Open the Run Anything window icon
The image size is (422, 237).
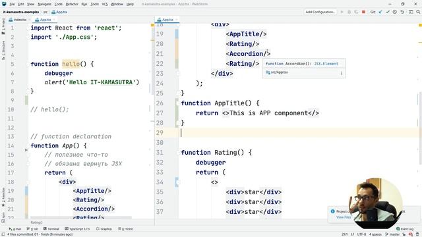click(411, 12)
